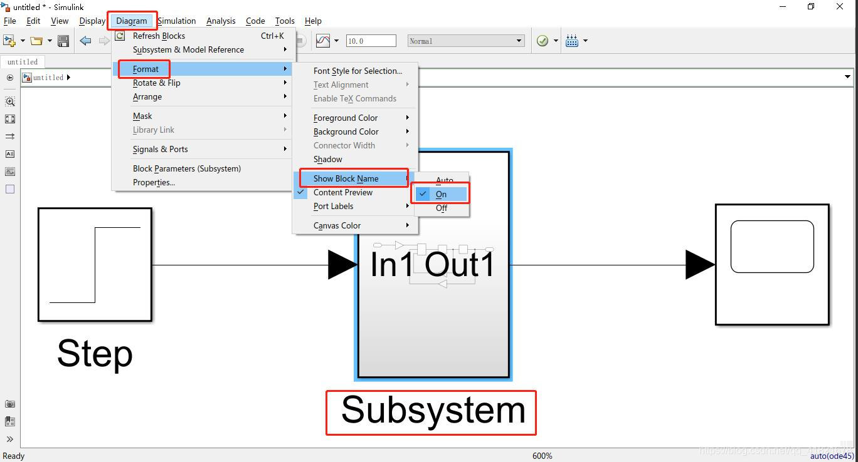Image resolution: width=858 pixels, height=462 pixels.
Task: Click the Build Model icon
Action: [572, 41]
